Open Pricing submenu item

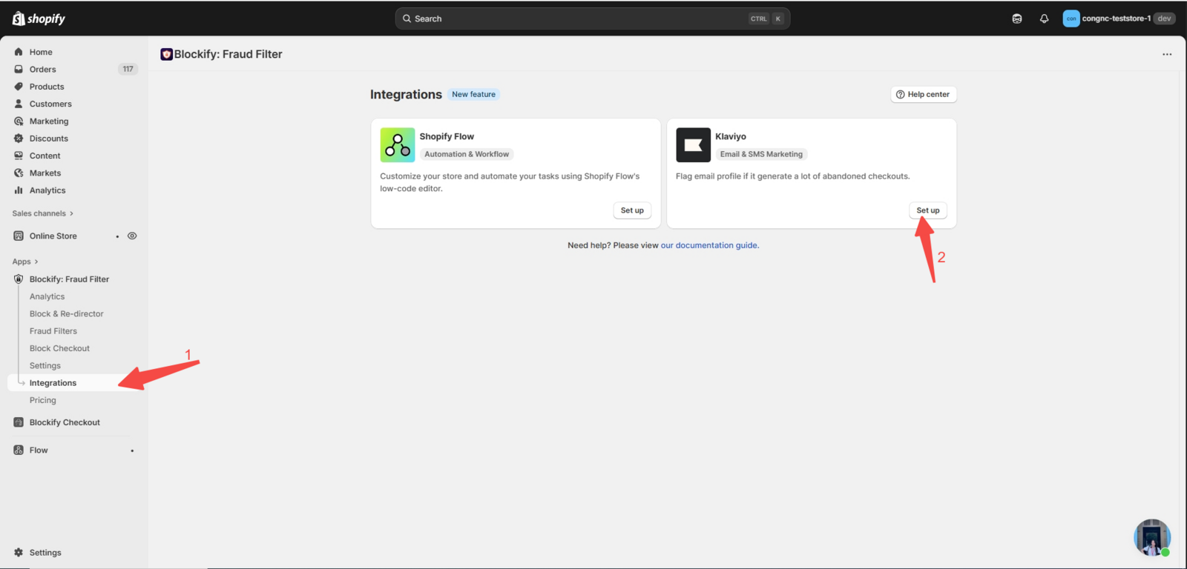click(x=43, y=400)
